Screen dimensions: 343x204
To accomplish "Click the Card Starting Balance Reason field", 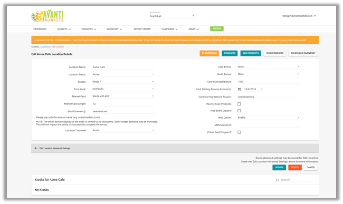I will pos(269,97).
